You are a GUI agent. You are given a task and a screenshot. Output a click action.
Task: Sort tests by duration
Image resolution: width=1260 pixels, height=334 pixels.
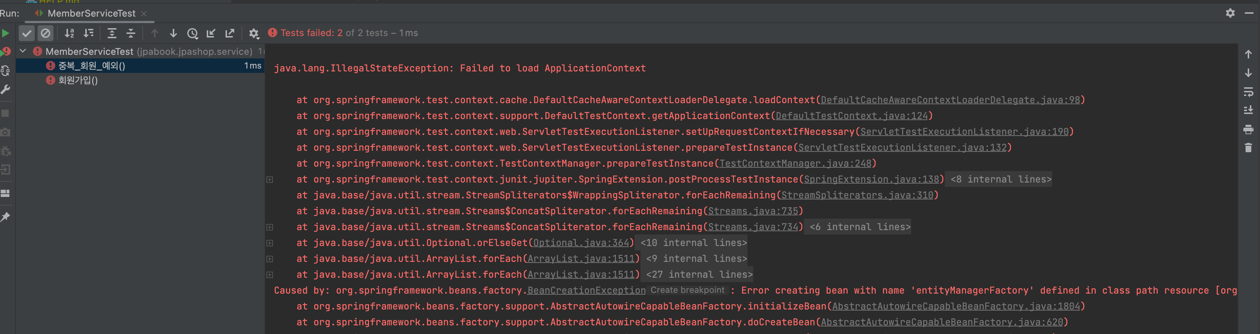(89, 33)
